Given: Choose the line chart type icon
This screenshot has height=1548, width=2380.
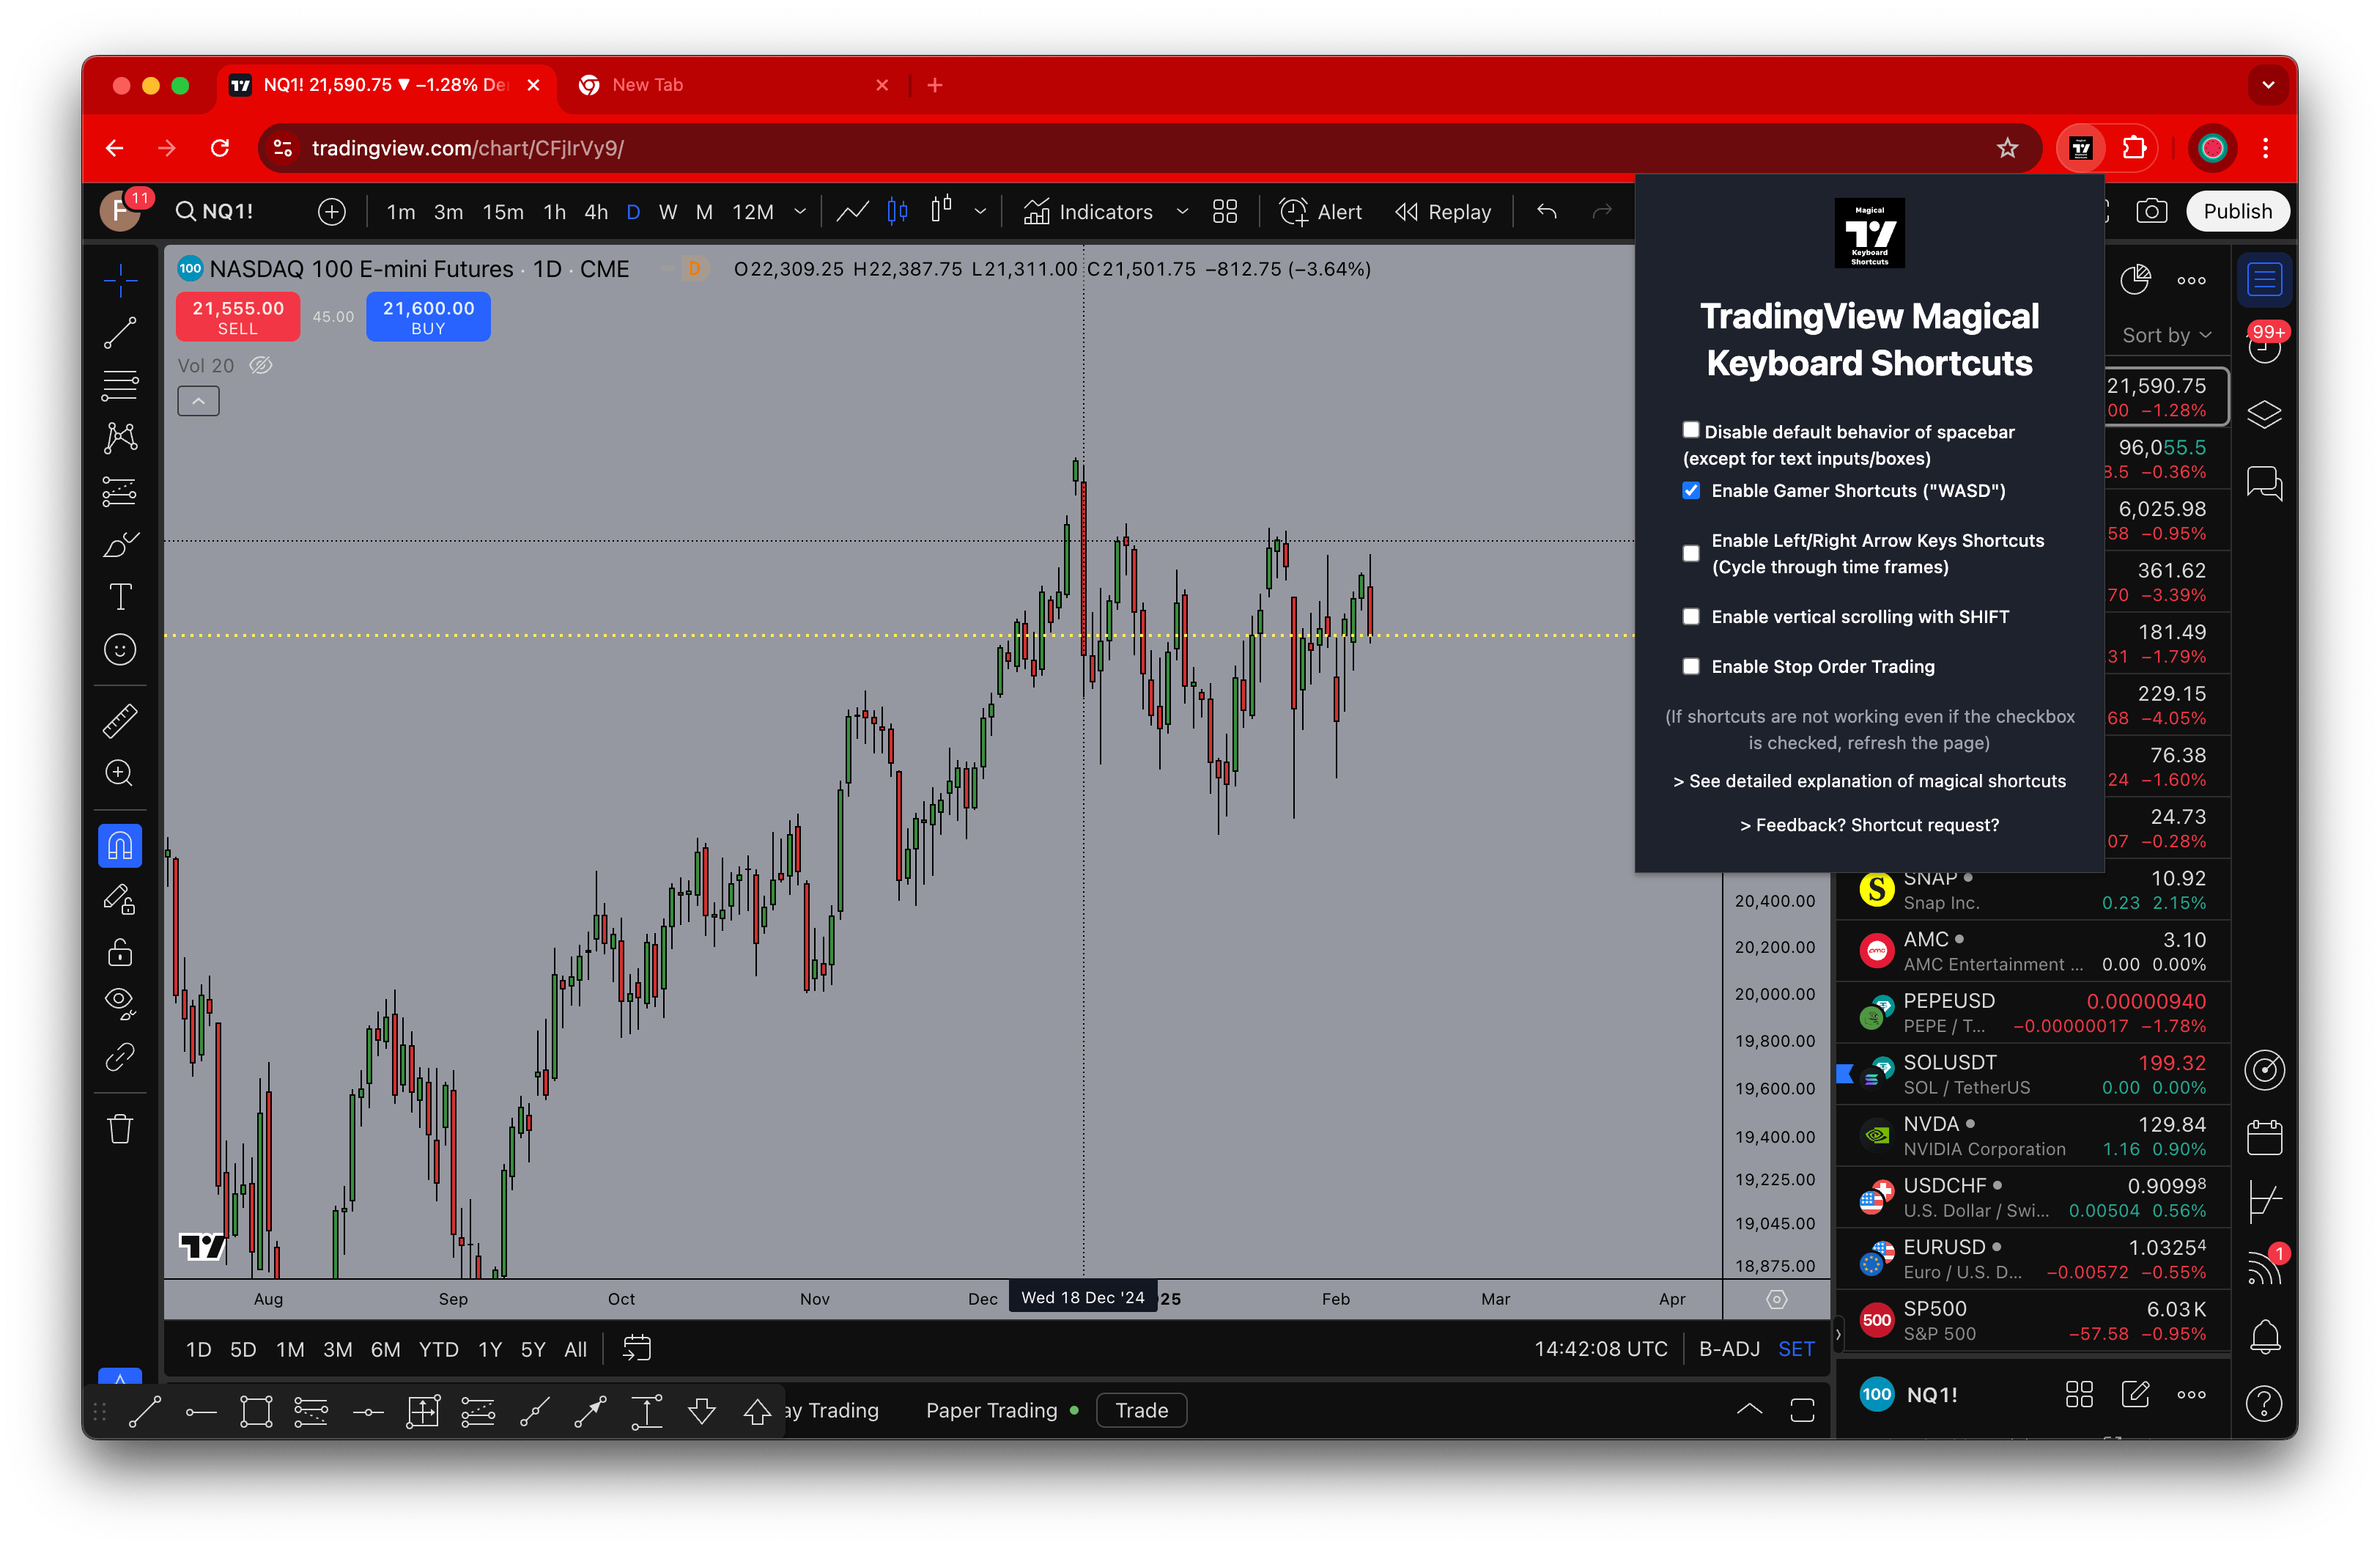Looking at the screenshot, I should point(852,211).
